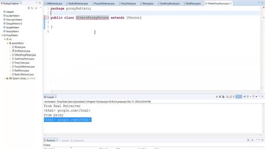This screenshot has width=265, height=149.
Task: Switch to IUrlRetreiver.java editor tab
Action: pyautogui.click(x=53, y=3)
